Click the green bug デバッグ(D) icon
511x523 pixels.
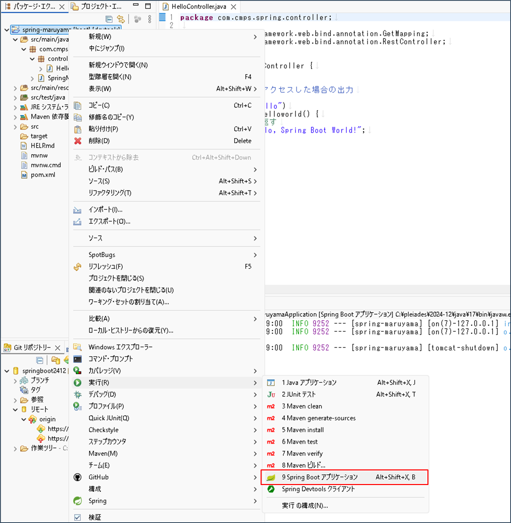pos(77,394)
